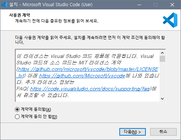
Task: Click the '서 참조할 수 있습니다.' license line
Action: 42,95
